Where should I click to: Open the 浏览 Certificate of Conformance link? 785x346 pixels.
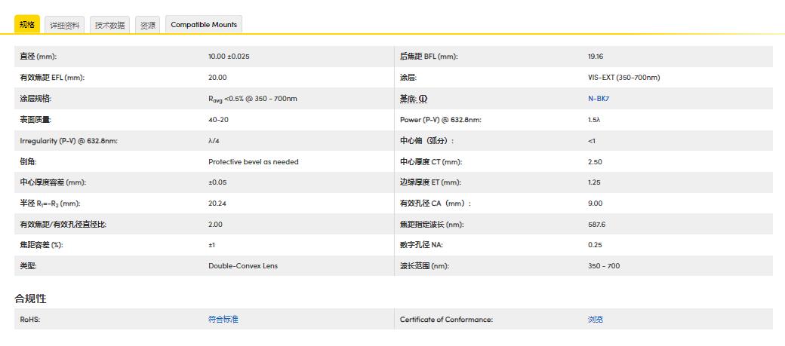click(x=596, y=320)
